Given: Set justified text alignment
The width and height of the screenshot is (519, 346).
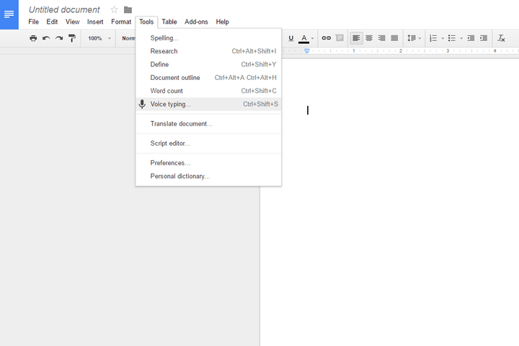Looking at the screenshot, I should [394, 38].
